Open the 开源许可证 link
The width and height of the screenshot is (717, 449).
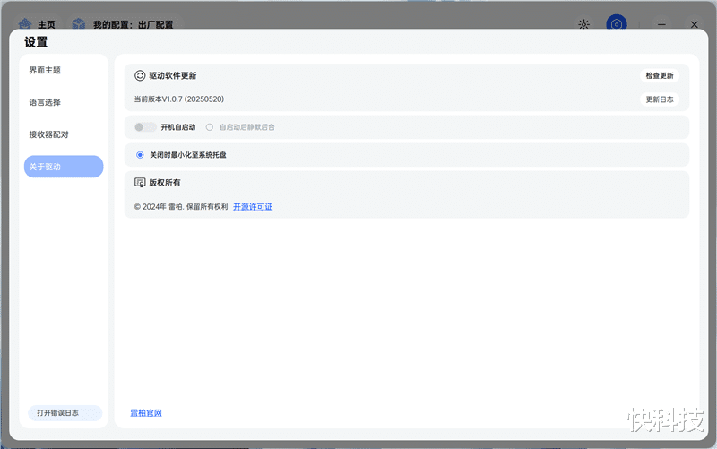tap(253, 207)
